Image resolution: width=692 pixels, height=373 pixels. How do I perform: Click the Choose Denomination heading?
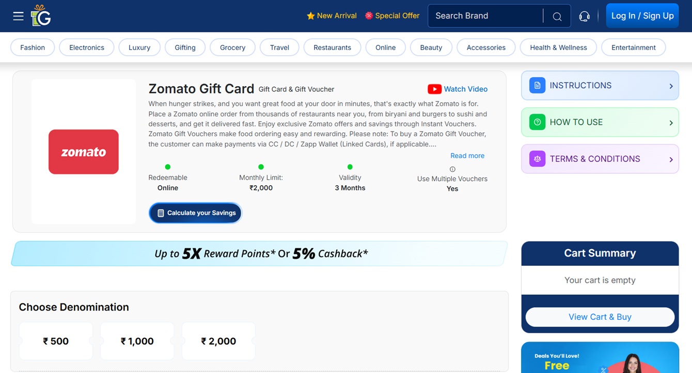[74, 307]
